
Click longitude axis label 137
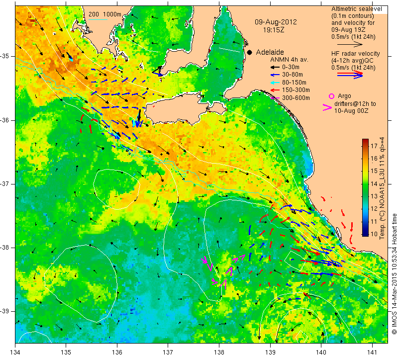click(168, 353)
